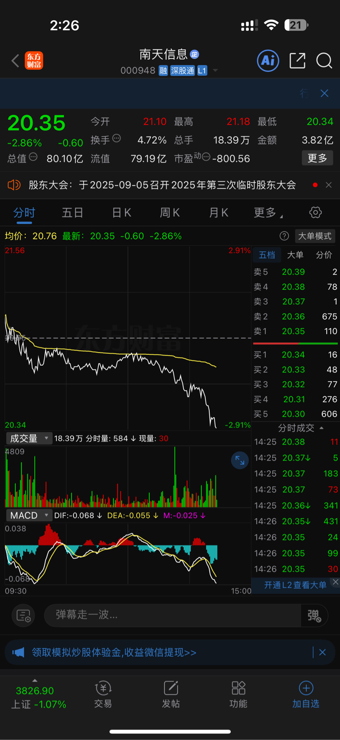Dismiss the 股东大会 notice
Screen dimensions: 340x740
click(x=328, y=185)
